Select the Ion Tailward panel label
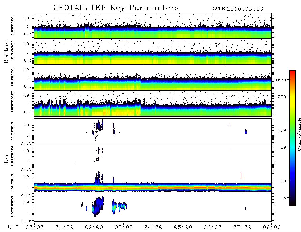This screenshot has height=232, width=301. pos(12,183)
